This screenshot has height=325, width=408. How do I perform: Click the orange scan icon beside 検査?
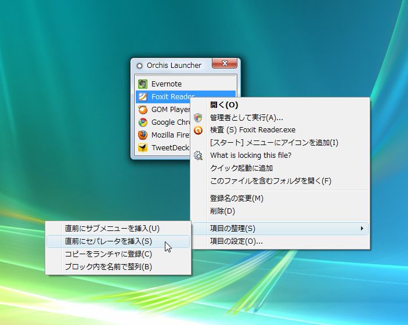point(198,130)
